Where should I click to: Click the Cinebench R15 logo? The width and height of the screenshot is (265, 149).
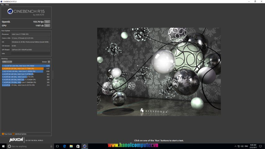26,12
